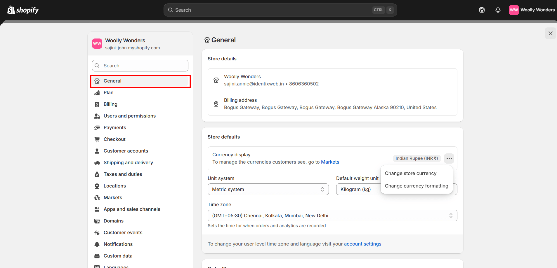The width and height of the screenshot is (557, 268).
Task: Click the General page heading icon
Action: pyautogui.click(x=207, y=40)
